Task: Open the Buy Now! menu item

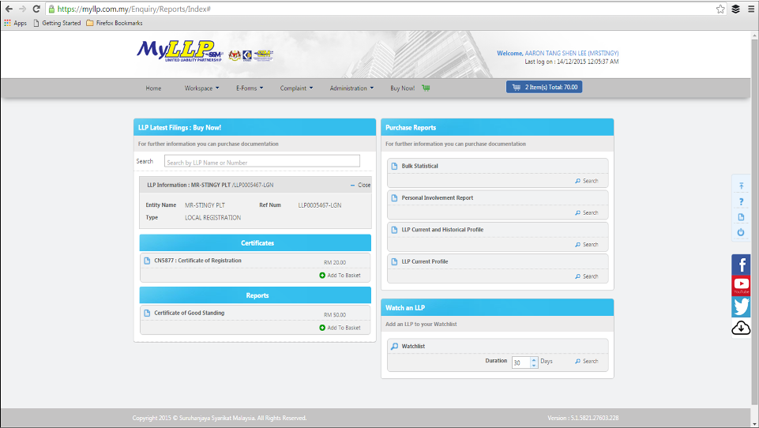Action: click(x=402, y=88)
